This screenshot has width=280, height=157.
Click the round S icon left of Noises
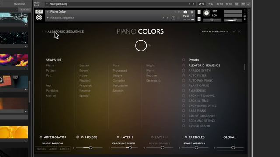(x=77, y=137)
